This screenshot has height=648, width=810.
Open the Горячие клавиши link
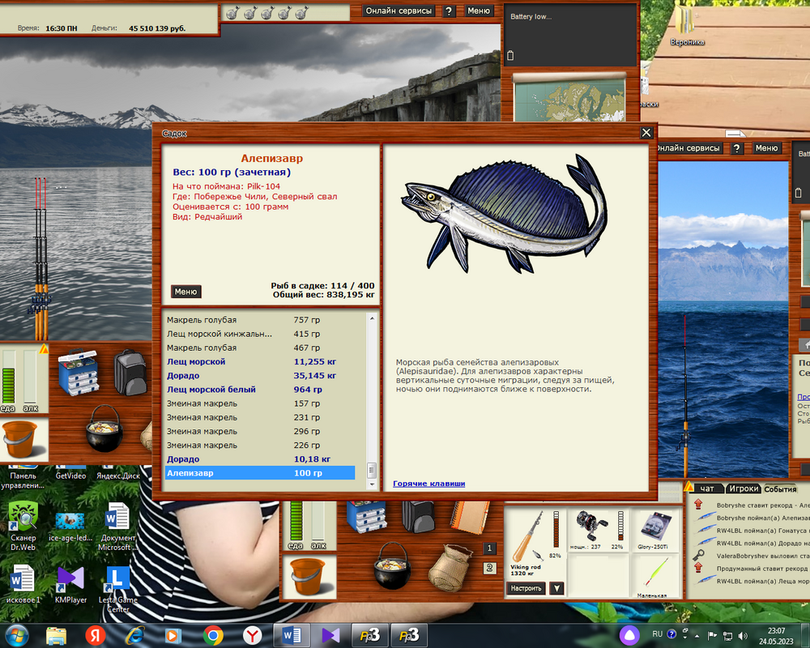(428, 484)
